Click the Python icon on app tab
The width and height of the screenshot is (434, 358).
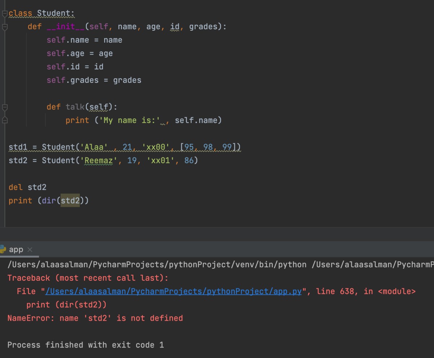(x=3, y=250)
